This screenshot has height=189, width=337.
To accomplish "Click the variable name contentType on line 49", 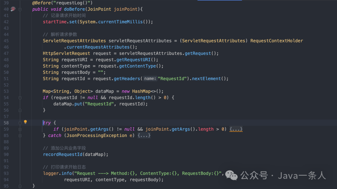I will click(x=76, y=66).
